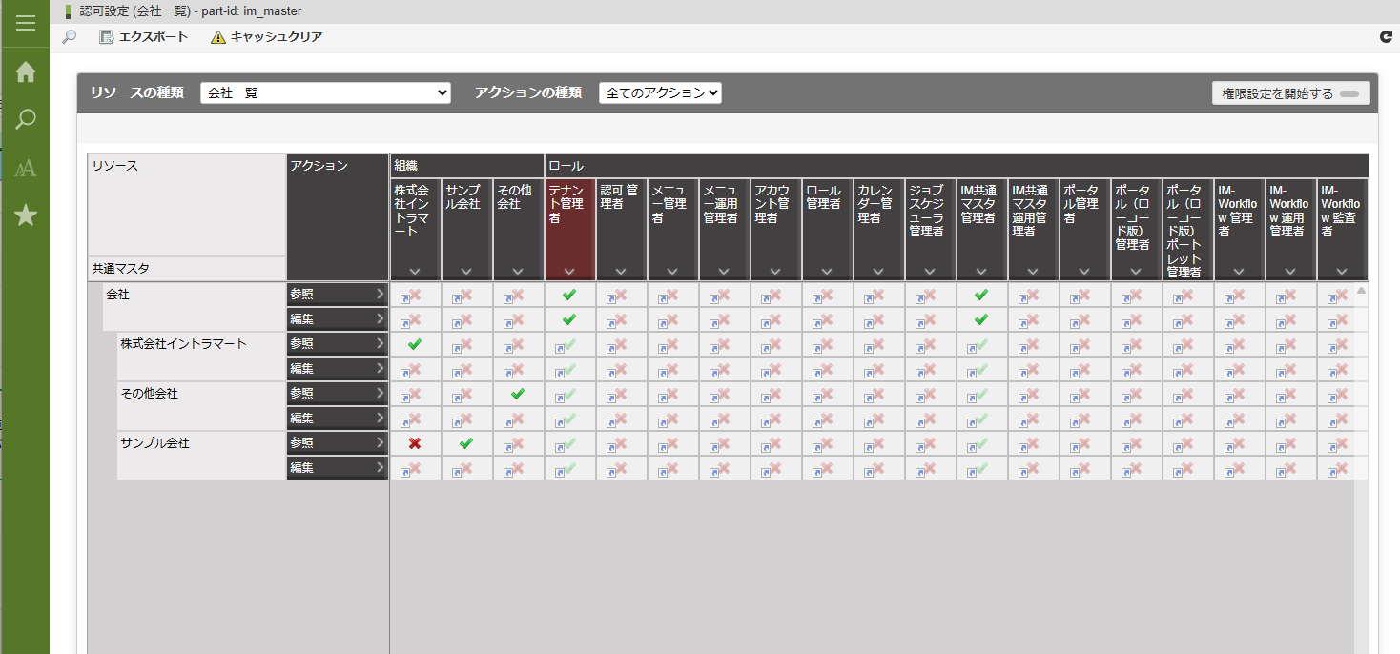The image size is (1400, 654).
Task: Open the リソースの種類 dropdown
Action: [325, 92]
